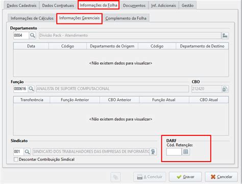Screen dimensions: 242x184
Task: Click the Transferência column header
Action: [32, 100]
